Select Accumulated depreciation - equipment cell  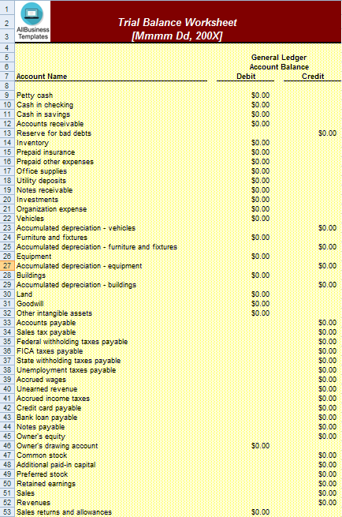79,266
